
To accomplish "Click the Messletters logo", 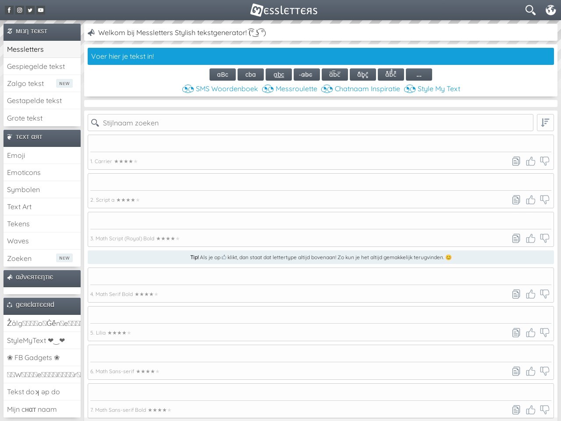I will tap(284, 10).
